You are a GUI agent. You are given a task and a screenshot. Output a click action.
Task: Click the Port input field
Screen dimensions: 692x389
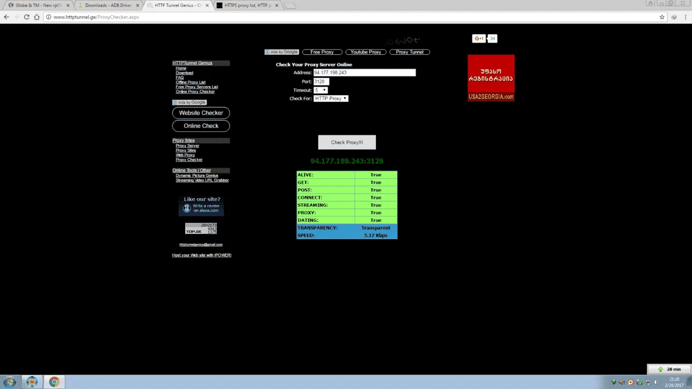click(x=321, y=82)
